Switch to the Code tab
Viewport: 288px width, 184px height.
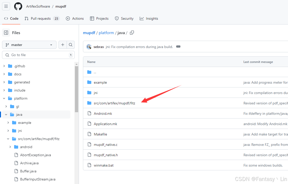coord(11,19)
